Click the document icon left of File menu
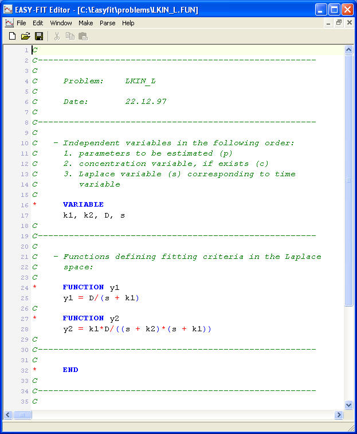This screenshot has height=434, width=357. [x=9, y=23]
